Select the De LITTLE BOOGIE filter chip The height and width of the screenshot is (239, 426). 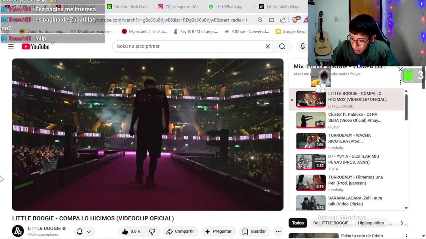point(331,223)
